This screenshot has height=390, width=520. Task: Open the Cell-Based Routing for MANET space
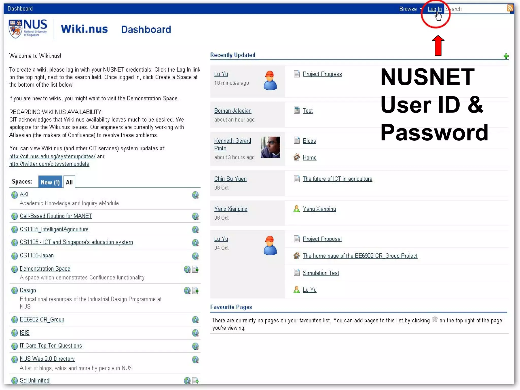pyautogui.click(x=56, y=216)
